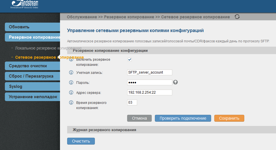Show password with the bulb icon
This screenshot has width=276, height=150.
click(175, 82)
